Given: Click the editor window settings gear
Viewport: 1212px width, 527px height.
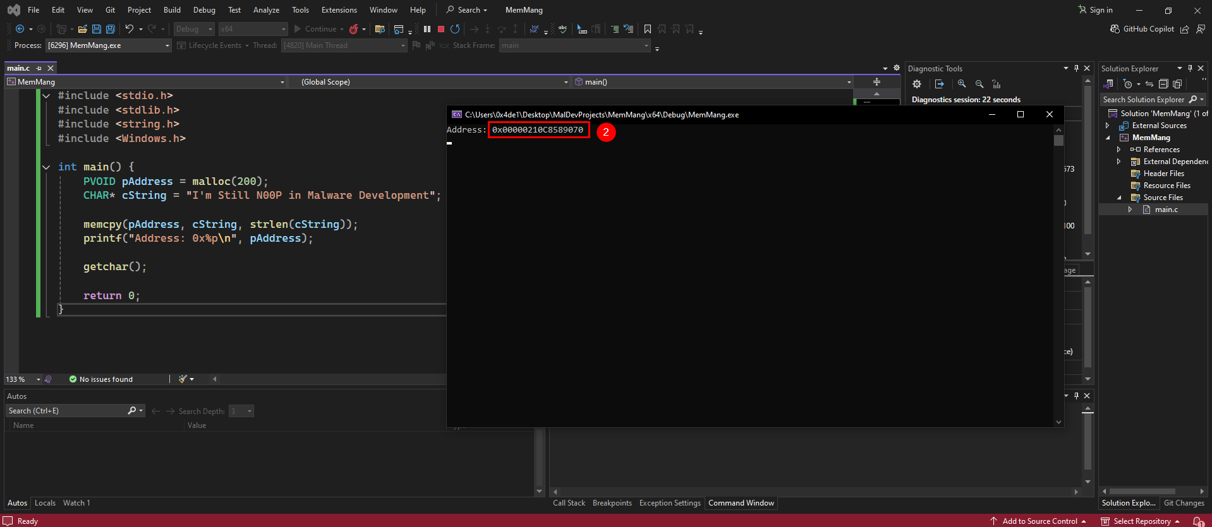Looking at the screenshot, I should pyautogui.click(x=896, y=68).
